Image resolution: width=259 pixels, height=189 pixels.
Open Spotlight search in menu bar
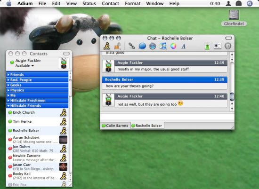click(250, 3)
